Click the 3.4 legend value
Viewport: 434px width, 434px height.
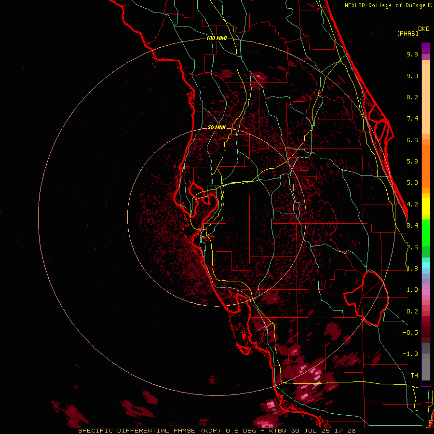click(412, 226)
